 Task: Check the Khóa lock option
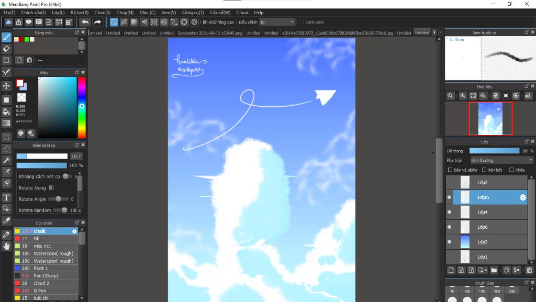coord(511,170)
